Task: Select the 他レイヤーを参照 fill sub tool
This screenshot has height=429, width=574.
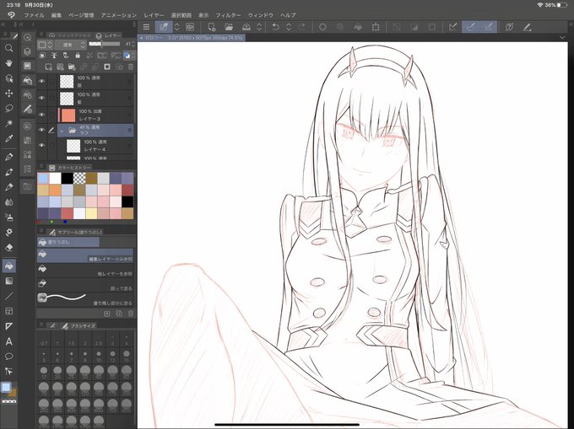Action: (85, 270)
